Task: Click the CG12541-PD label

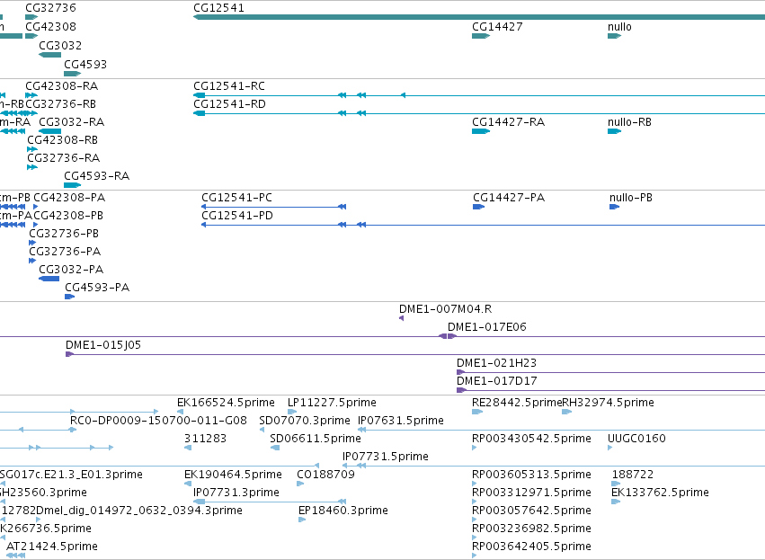Action: 237,215
